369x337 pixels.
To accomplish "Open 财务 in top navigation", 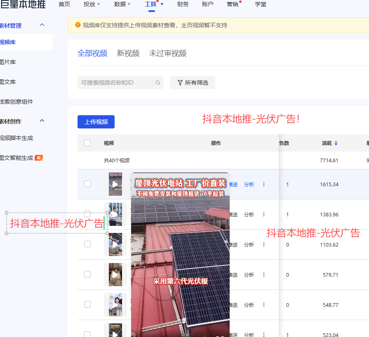I will [x=183, y=4].
